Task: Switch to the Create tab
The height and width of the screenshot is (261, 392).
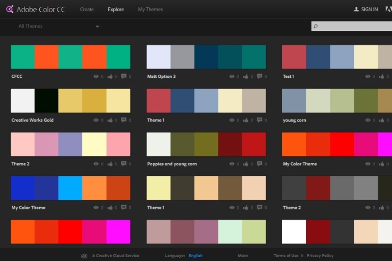Action: point(87,9)
